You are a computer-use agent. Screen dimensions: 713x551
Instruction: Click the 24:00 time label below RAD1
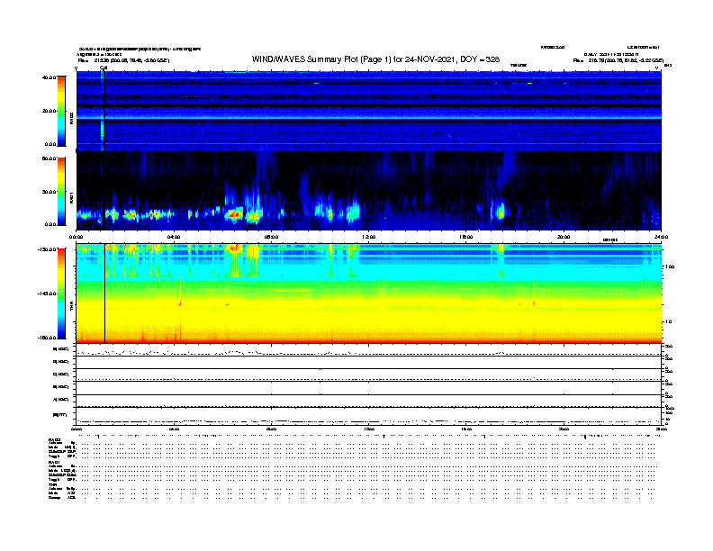click(661, 237)
